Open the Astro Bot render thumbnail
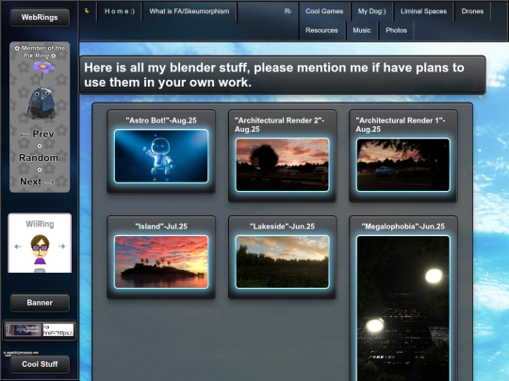 pyautogui.click(x=161, y=156)
